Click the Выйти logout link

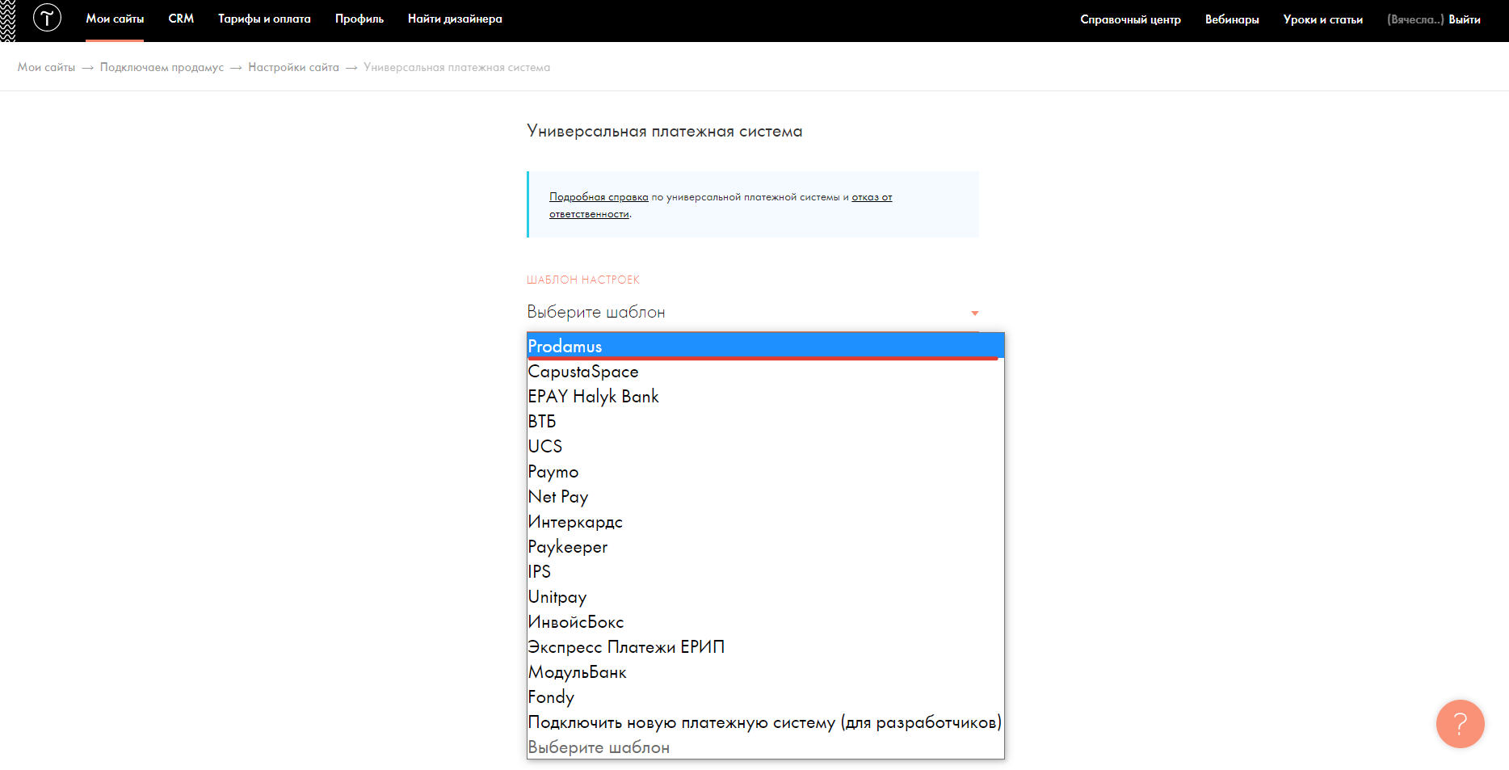coord(1464,19)
